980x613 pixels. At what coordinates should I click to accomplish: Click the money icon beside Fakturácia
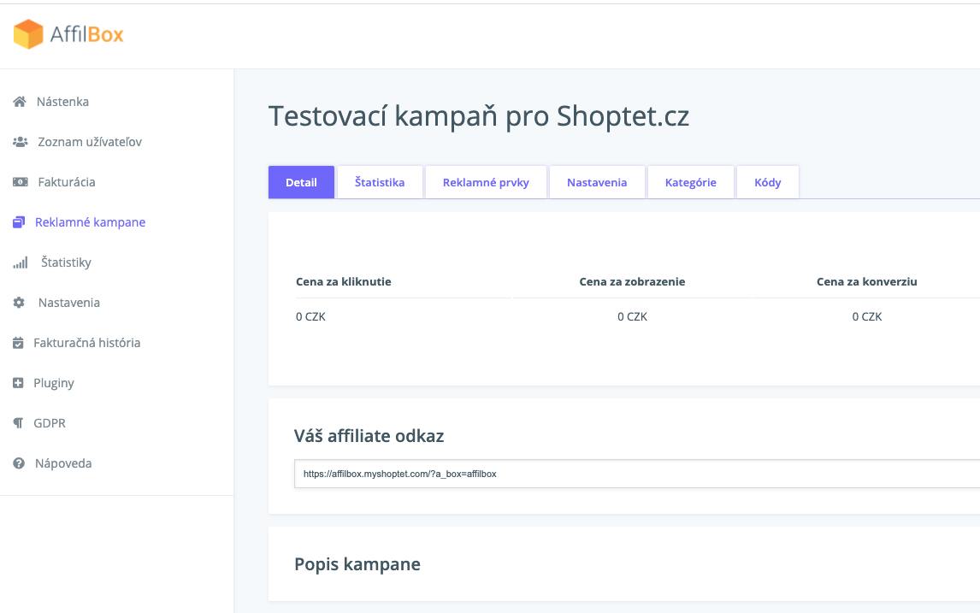(20, 182)
